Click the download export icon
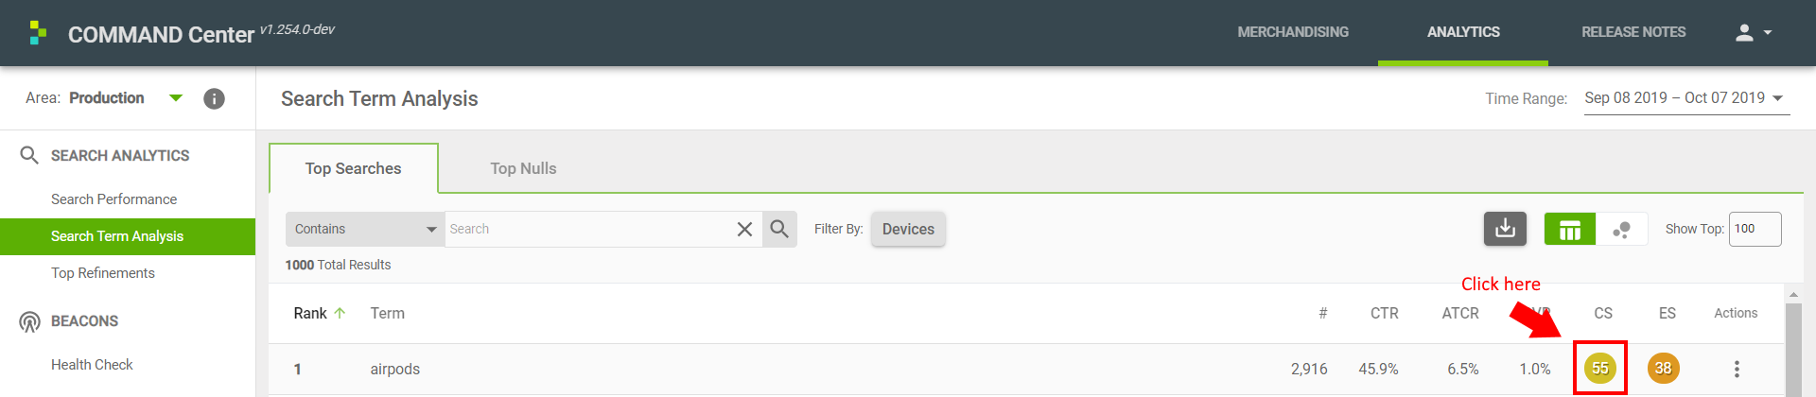This screenshot has width=1816, height=397. point(1505,229)
